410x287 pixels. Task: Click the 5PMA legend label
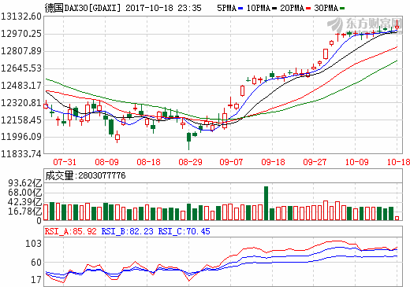[226, 8]
